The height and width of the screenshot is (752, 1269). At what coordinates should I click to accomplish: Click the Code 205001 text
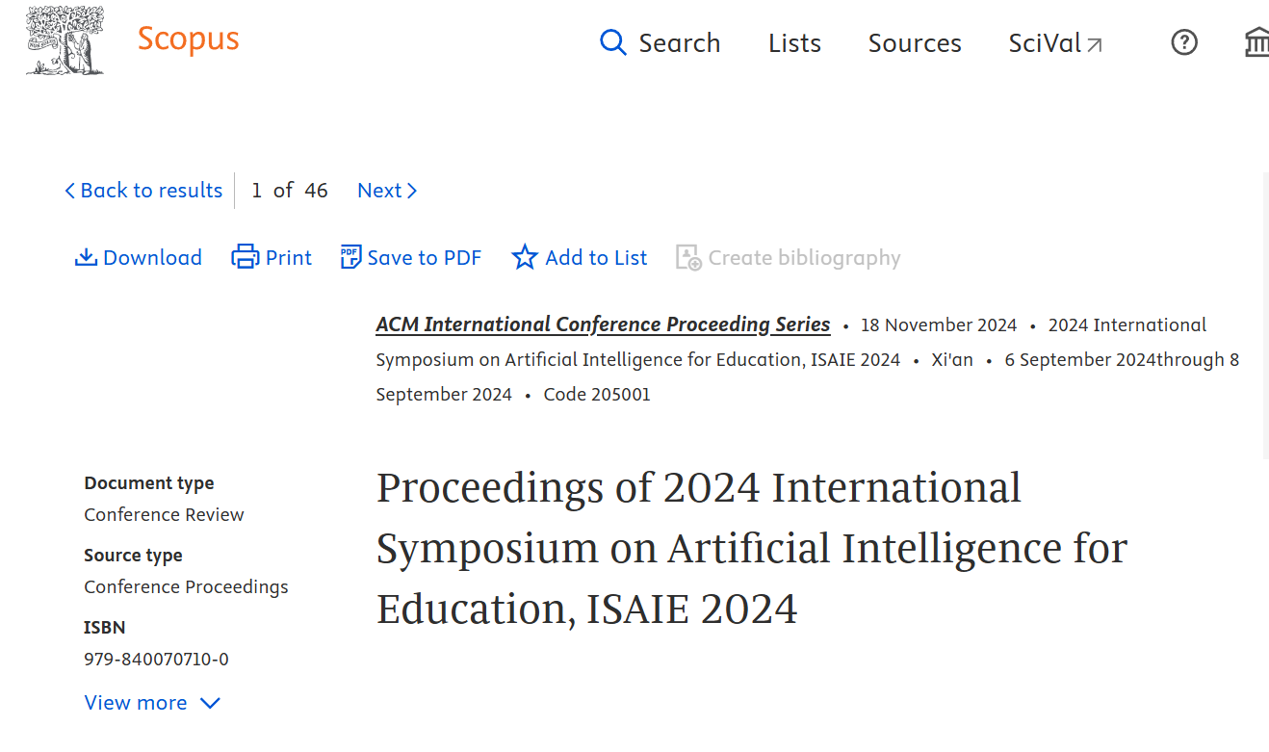(597, 395)
